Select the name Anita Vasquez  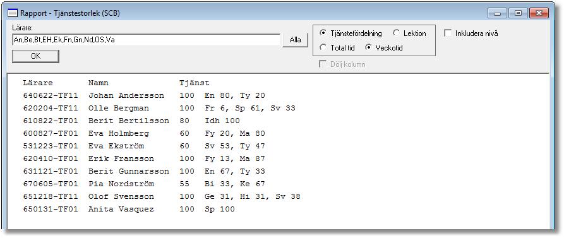pyautogui.click(x=121, y=209)
